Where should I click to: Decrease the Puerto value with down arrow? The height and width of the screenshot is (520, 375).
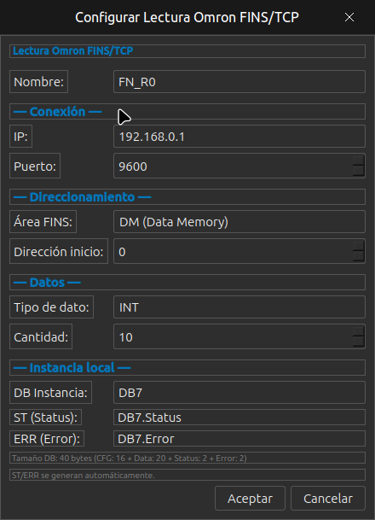point(359,171)
